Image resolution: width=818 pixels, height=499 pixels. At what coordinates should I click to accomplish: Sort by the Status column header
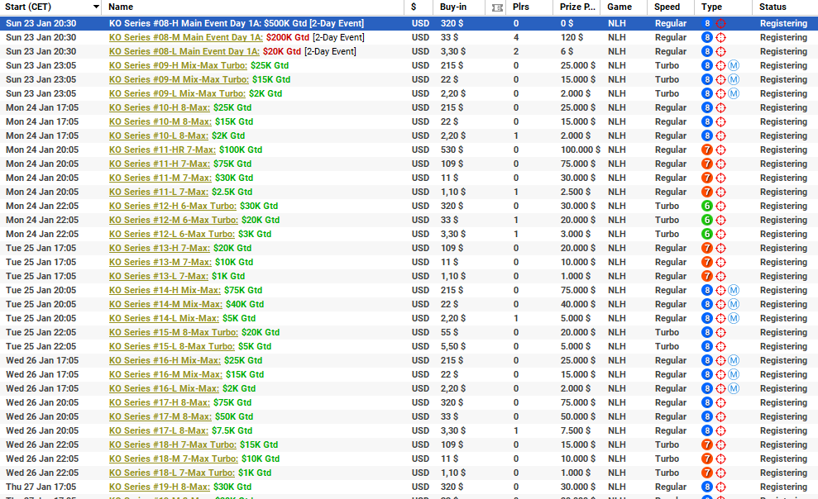(773, 7)
